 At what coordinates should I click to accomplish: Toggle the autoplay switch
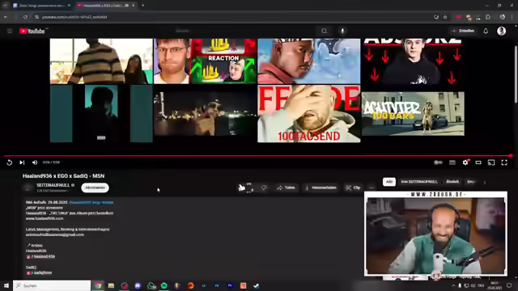[438, 162]
